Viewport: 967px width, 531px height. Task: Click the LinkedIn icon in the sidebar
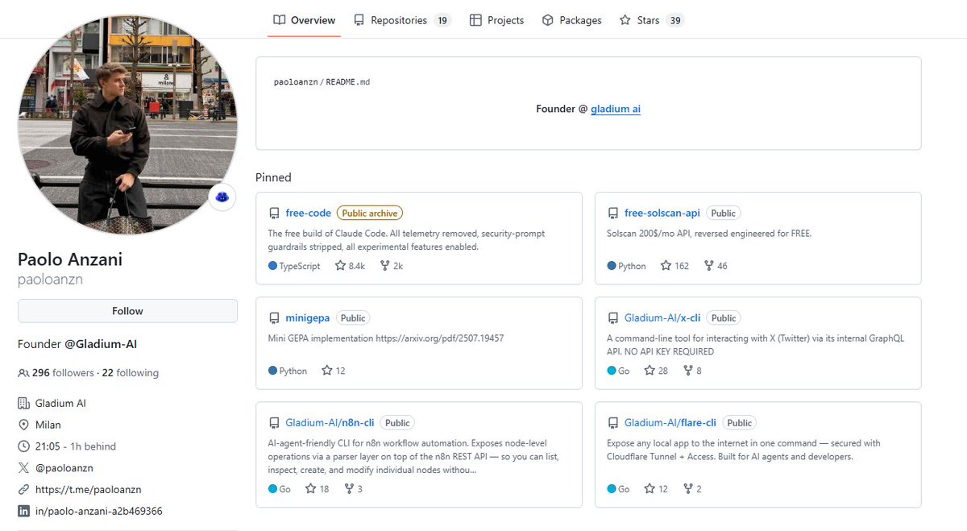(x=23, y=512)
